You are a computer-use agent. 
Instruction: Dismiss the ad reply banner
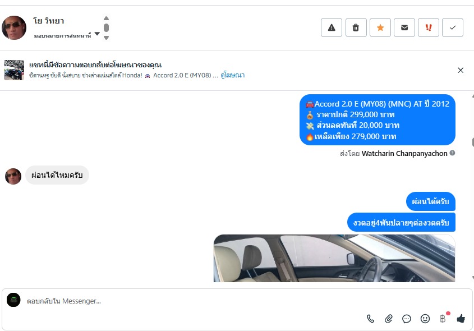[461, 70]
